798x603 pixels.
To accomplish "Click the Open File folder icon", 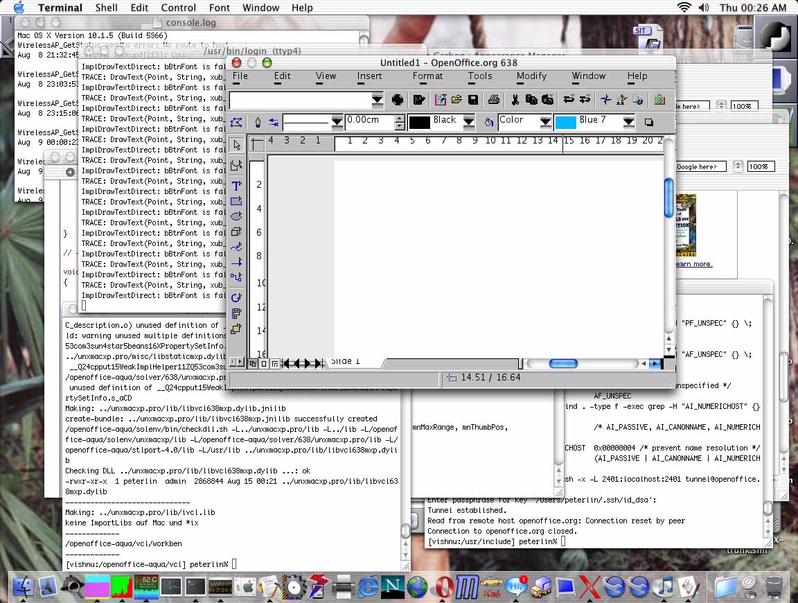I will pos(457,100).
